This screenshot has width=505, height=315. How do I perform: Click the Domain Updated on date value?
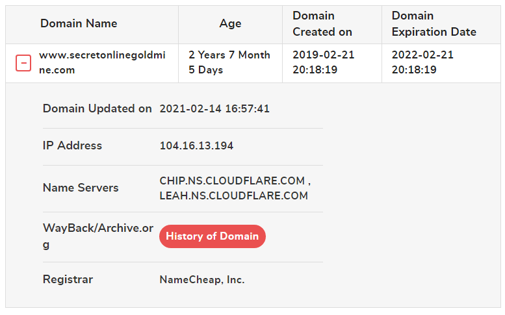point(214,108)
